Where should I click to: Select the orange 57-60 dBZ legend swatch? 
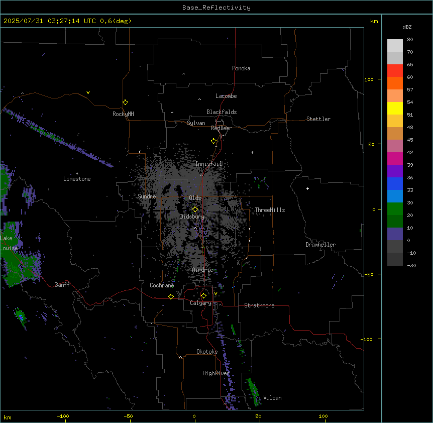(x=395, y=83)
